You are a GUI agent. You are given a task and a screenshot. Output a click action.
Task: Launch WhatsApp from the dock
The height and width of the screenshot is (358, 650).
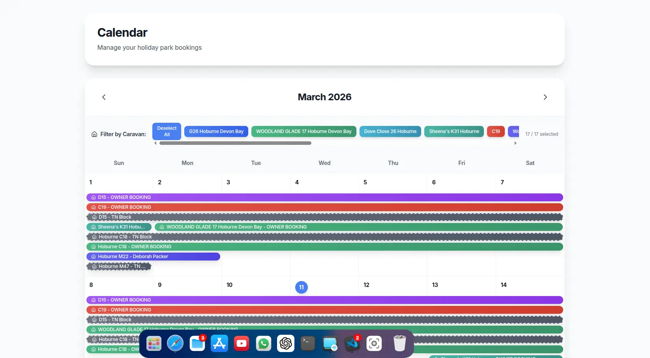(x=264, y=343)
